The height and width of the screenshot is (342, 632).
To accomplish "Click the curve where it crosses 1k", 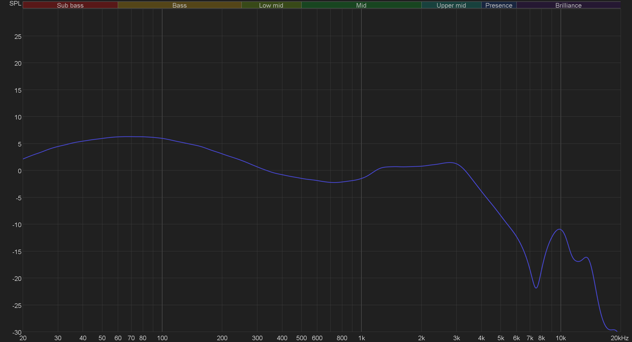I will pos(361,178).
